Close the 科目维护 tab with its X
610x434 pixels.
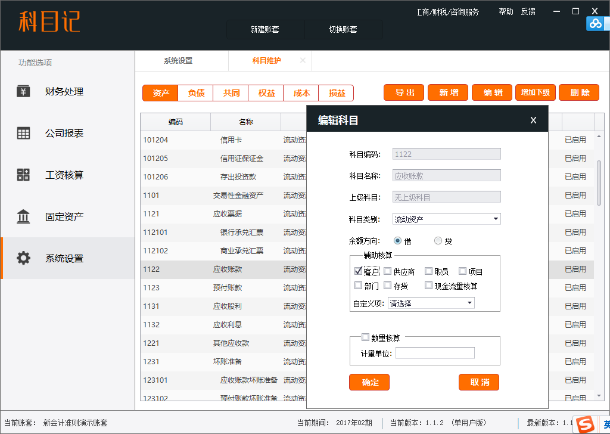pos(303,61)
